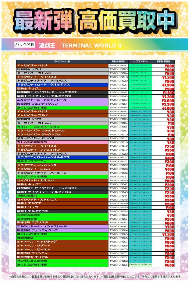
Task: Select the ¥3,300 price cell
Action: (x=164, y=104)
